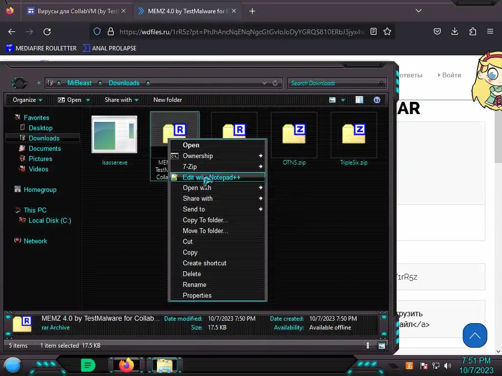The image size is (502, 376).
Task: Select Downloads in address breadcrumb
Action: point(124,83)
